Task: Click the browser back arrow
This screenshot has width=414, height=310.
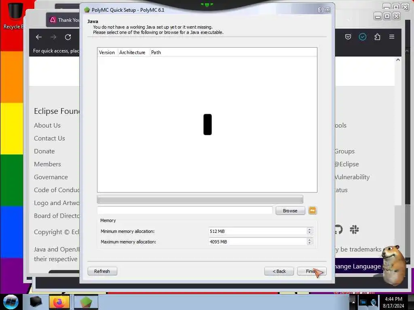Action: click(x=39, y=37)
